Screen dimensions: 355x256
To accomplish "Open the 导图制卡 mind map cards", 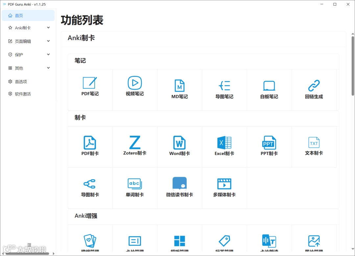I will pos(90,188).
